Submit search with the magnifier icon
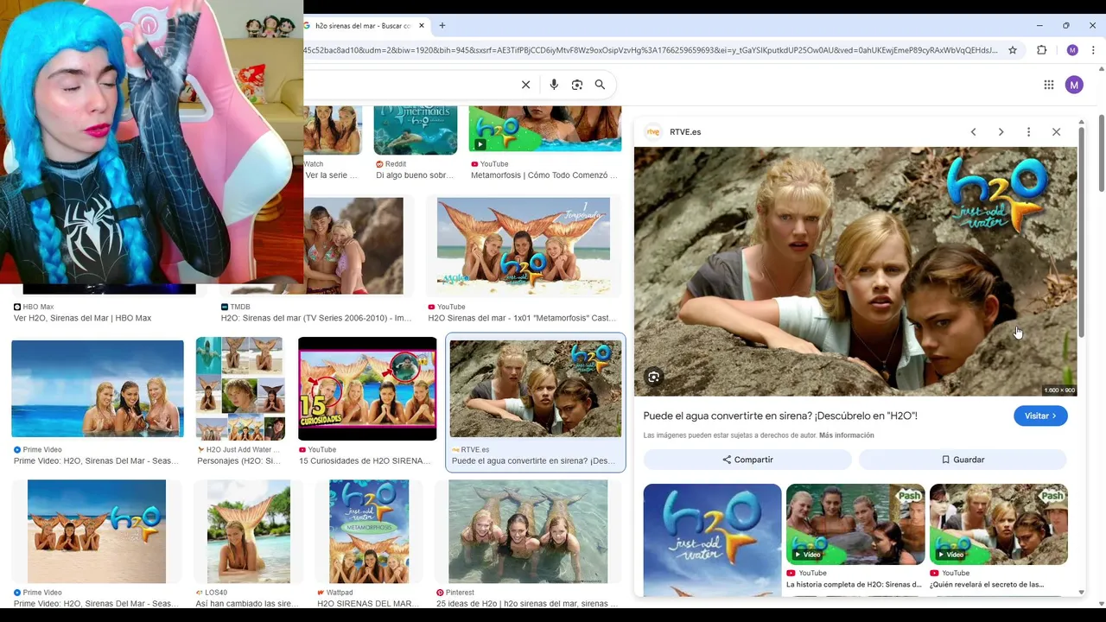The image size is (1106, 622). [600, 85]
